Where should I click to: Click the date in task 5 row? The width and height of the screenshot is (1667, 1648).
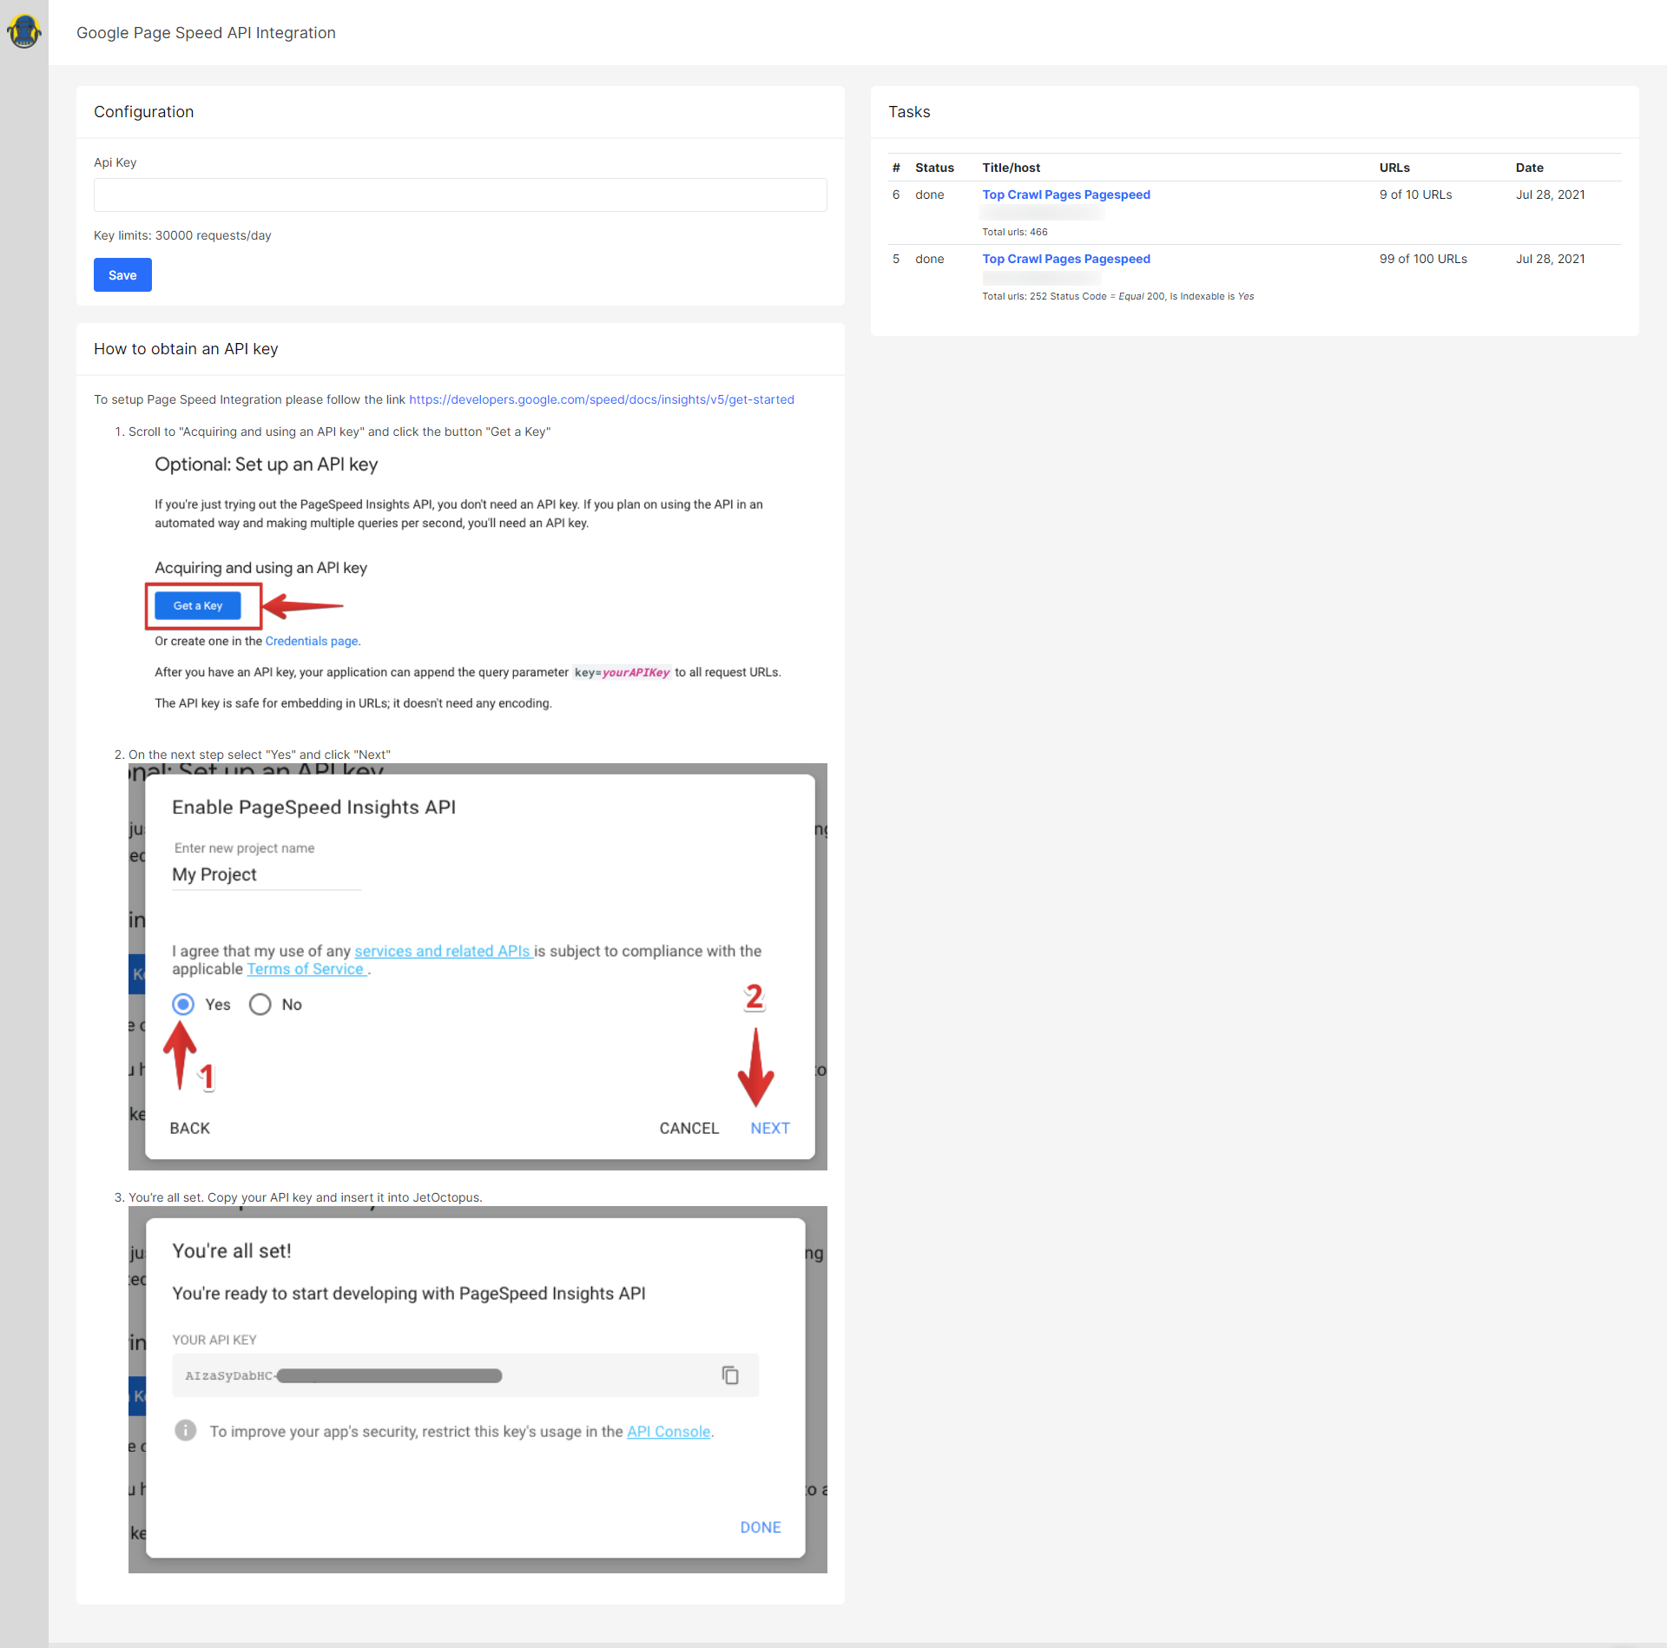point(1551,259)
